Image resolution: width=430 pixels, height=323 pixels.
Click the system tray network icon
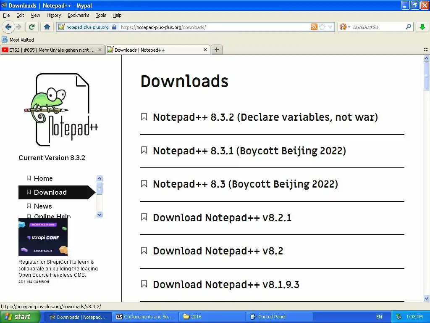click(x=399, y=317)
